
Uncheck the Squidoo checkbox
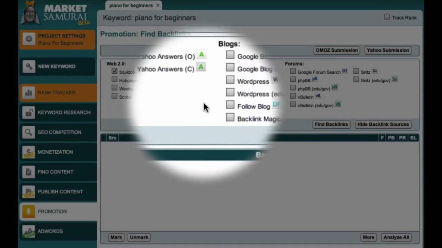click(x=114, y=71)
